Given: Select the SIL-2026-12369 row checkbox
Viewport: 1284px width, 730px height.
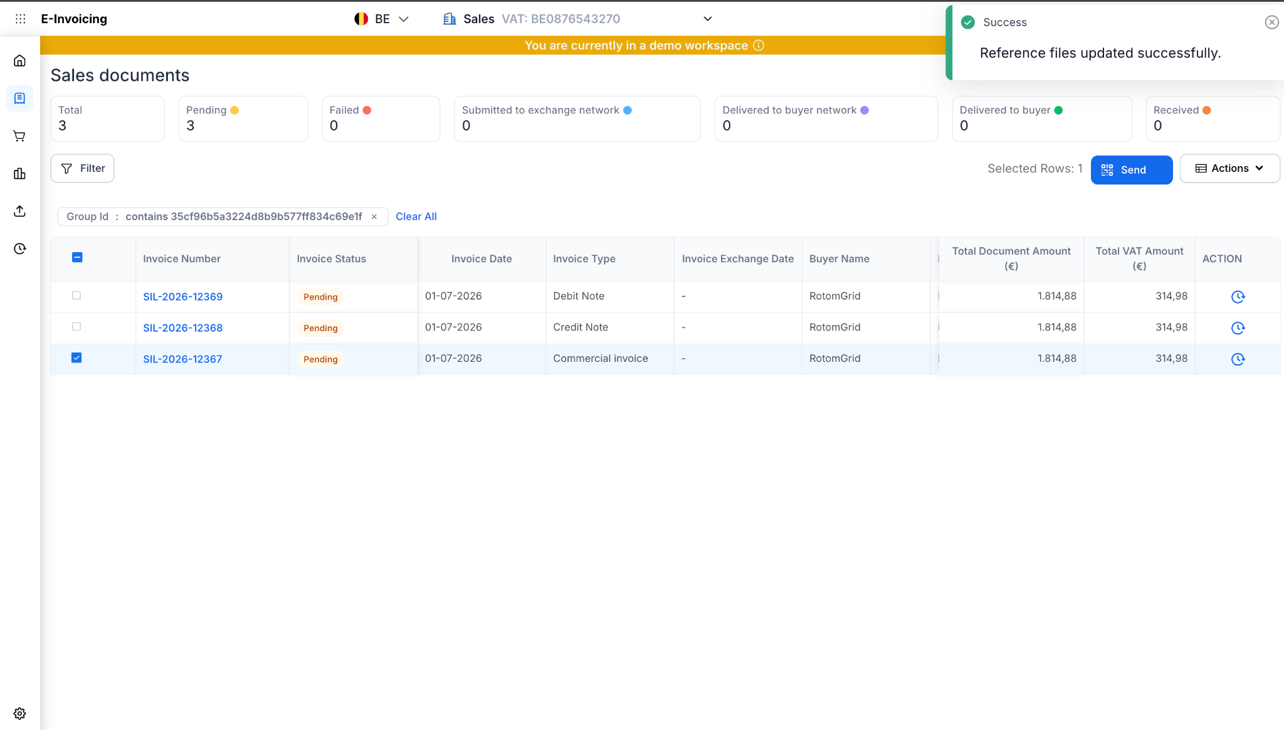Looking at the screenshot, I should 76,295.
